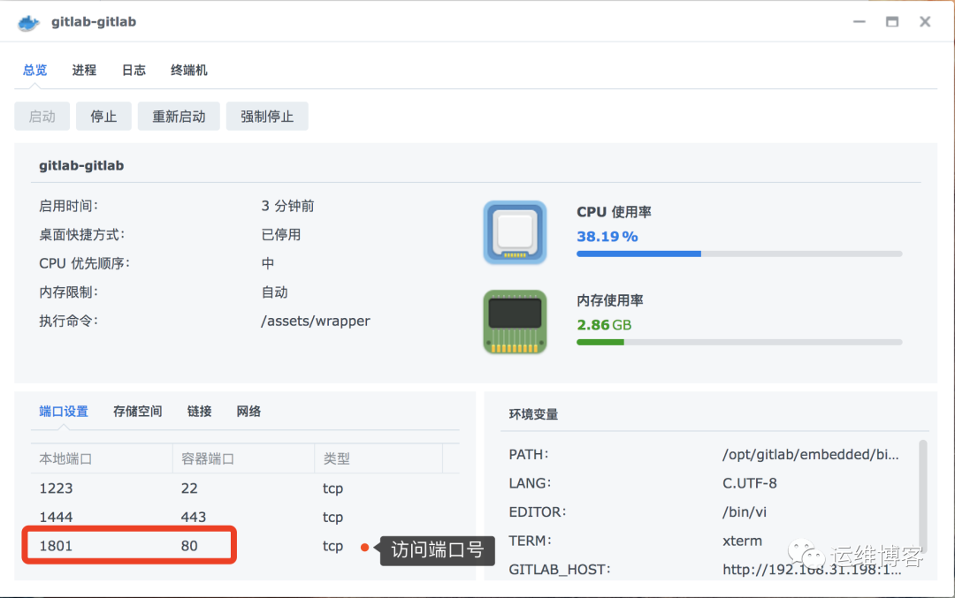
Task: Click the 已停用 desktop shortcut value
Action: (x=281, y=235)
